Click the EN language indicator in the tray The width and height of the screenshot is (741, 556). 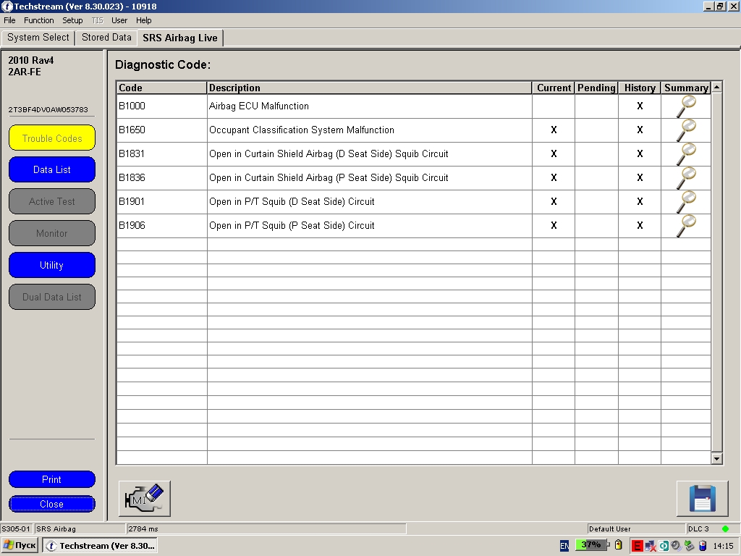pyautogui.click(x=564, y=546)
